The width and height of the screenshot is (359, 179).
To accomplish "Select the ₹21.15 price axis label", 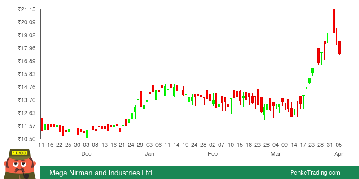I will point(27,9).
